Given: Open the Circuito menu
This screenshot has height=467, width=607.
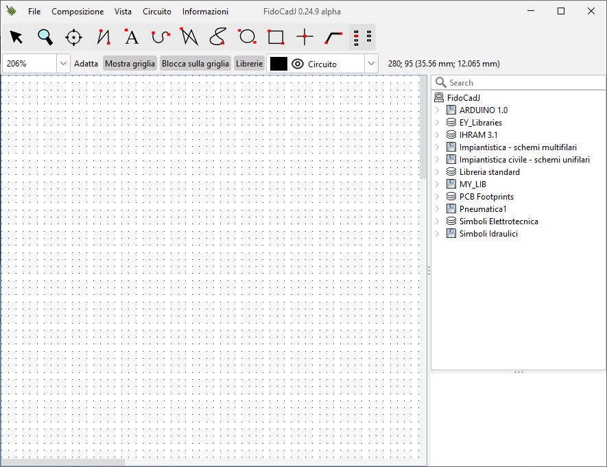Looking at the screenshot, I should [x=157, y=12].
